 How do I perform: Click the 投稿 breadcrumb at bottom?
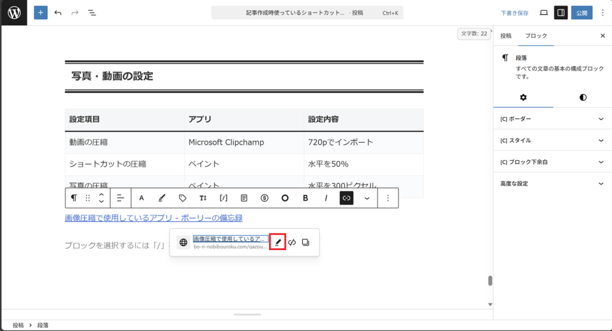pos(18,326)
